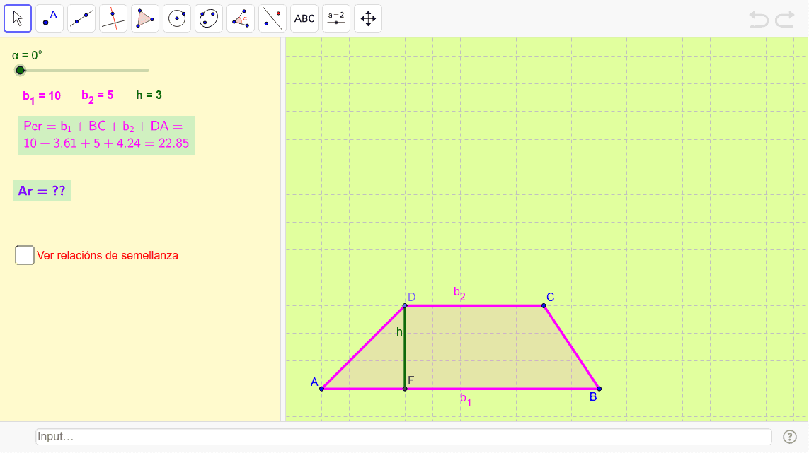Click the 'α = 0°' slider label

coord(28,55)
